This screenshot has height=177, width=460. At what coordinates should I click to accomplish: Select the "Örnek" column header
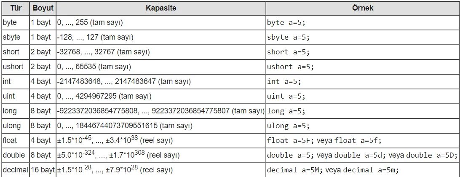pos(362,8)
